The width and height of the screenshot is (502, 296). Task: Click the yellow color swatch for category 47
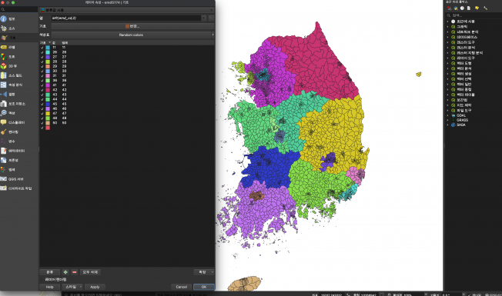click(48, 114)
